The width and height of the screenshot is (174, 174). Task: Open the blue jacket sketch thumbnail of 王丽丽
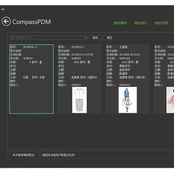click(x=127, y=100)
